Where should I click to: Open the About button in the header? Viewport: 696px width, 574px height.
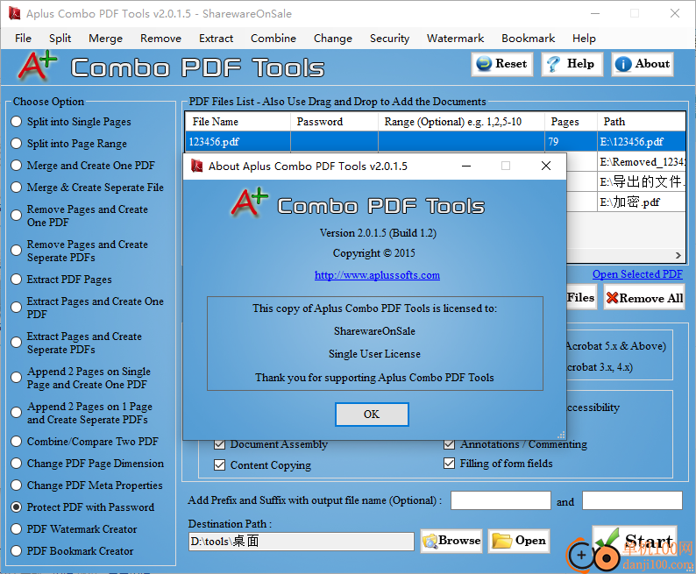coord(643,64)
